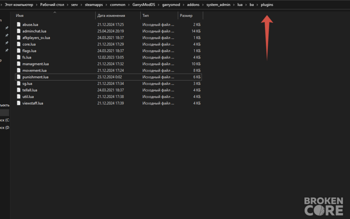The image size is (350, 219).
Task: Select the afkplayers_sv.lua file name
Action: tap(36, 38)
